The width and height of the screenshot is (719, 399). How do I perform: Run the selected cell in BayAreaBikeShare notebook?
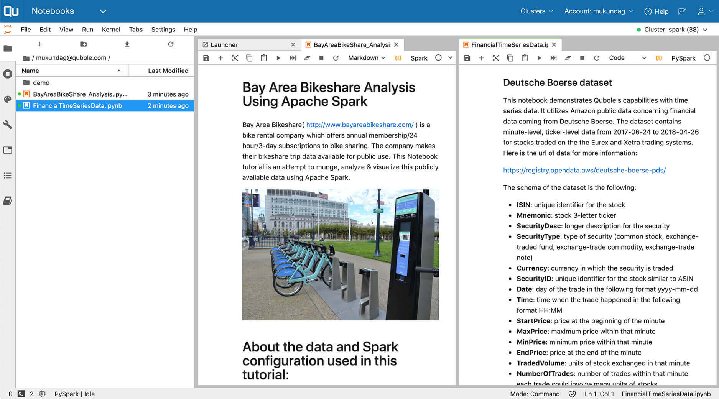[278, 58]
